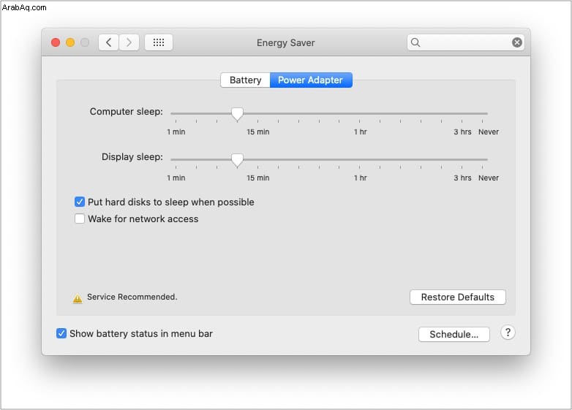Image resolution: width=572 pixels, height=410 pixels.
Task: Open the Schedule... dialog
Action: click(x=454, y=334)
